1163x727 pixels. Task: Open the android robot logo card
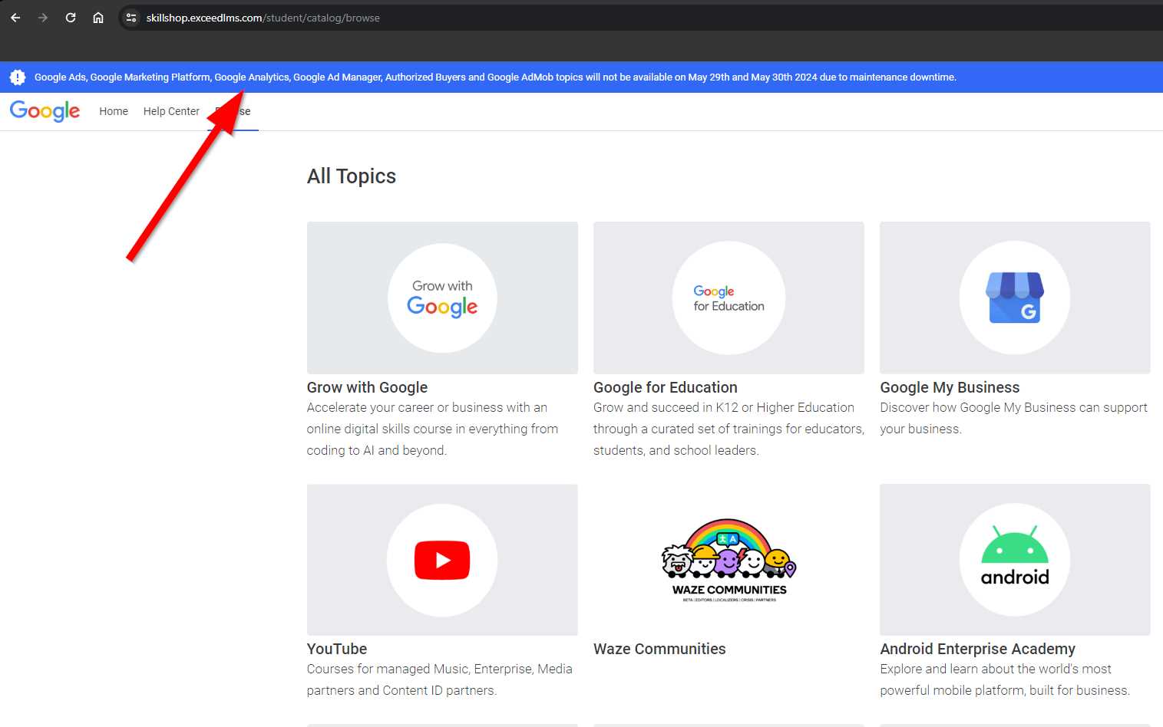click(1015, 560)
